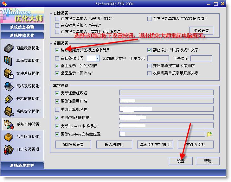231x182 pixels.
Task: Click the 计算机名称 input field
Action: tap(166, 109)
